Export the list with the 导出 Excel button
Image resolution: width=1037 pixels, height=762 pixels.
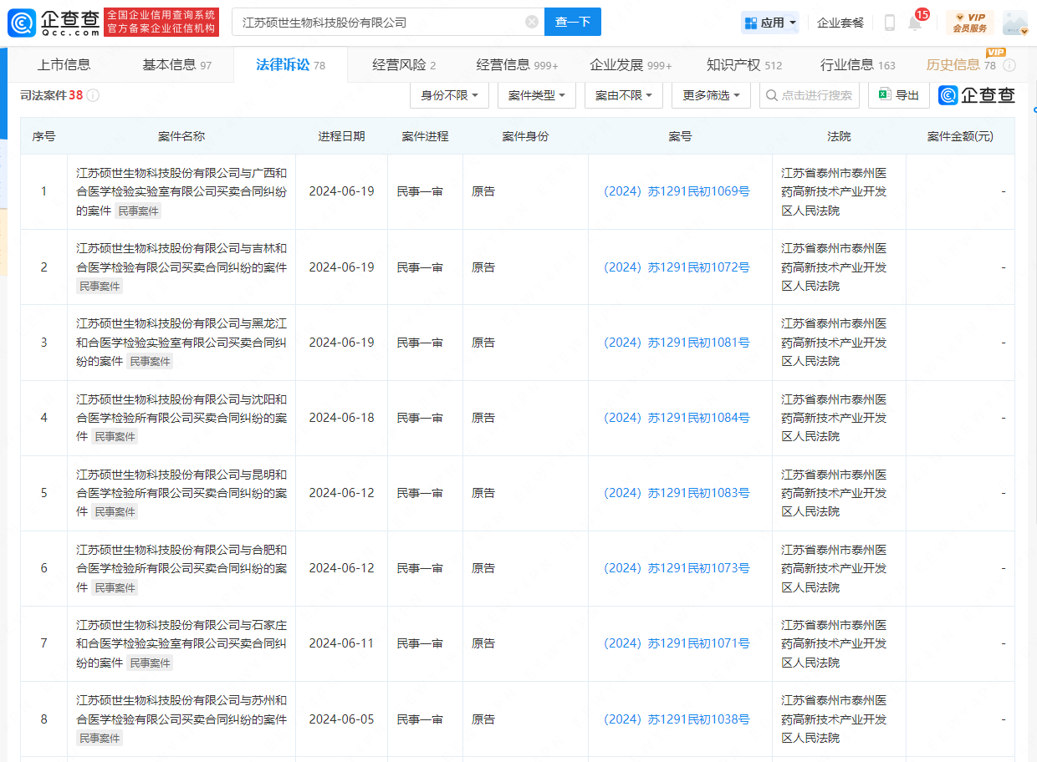[x=898, y=95]
